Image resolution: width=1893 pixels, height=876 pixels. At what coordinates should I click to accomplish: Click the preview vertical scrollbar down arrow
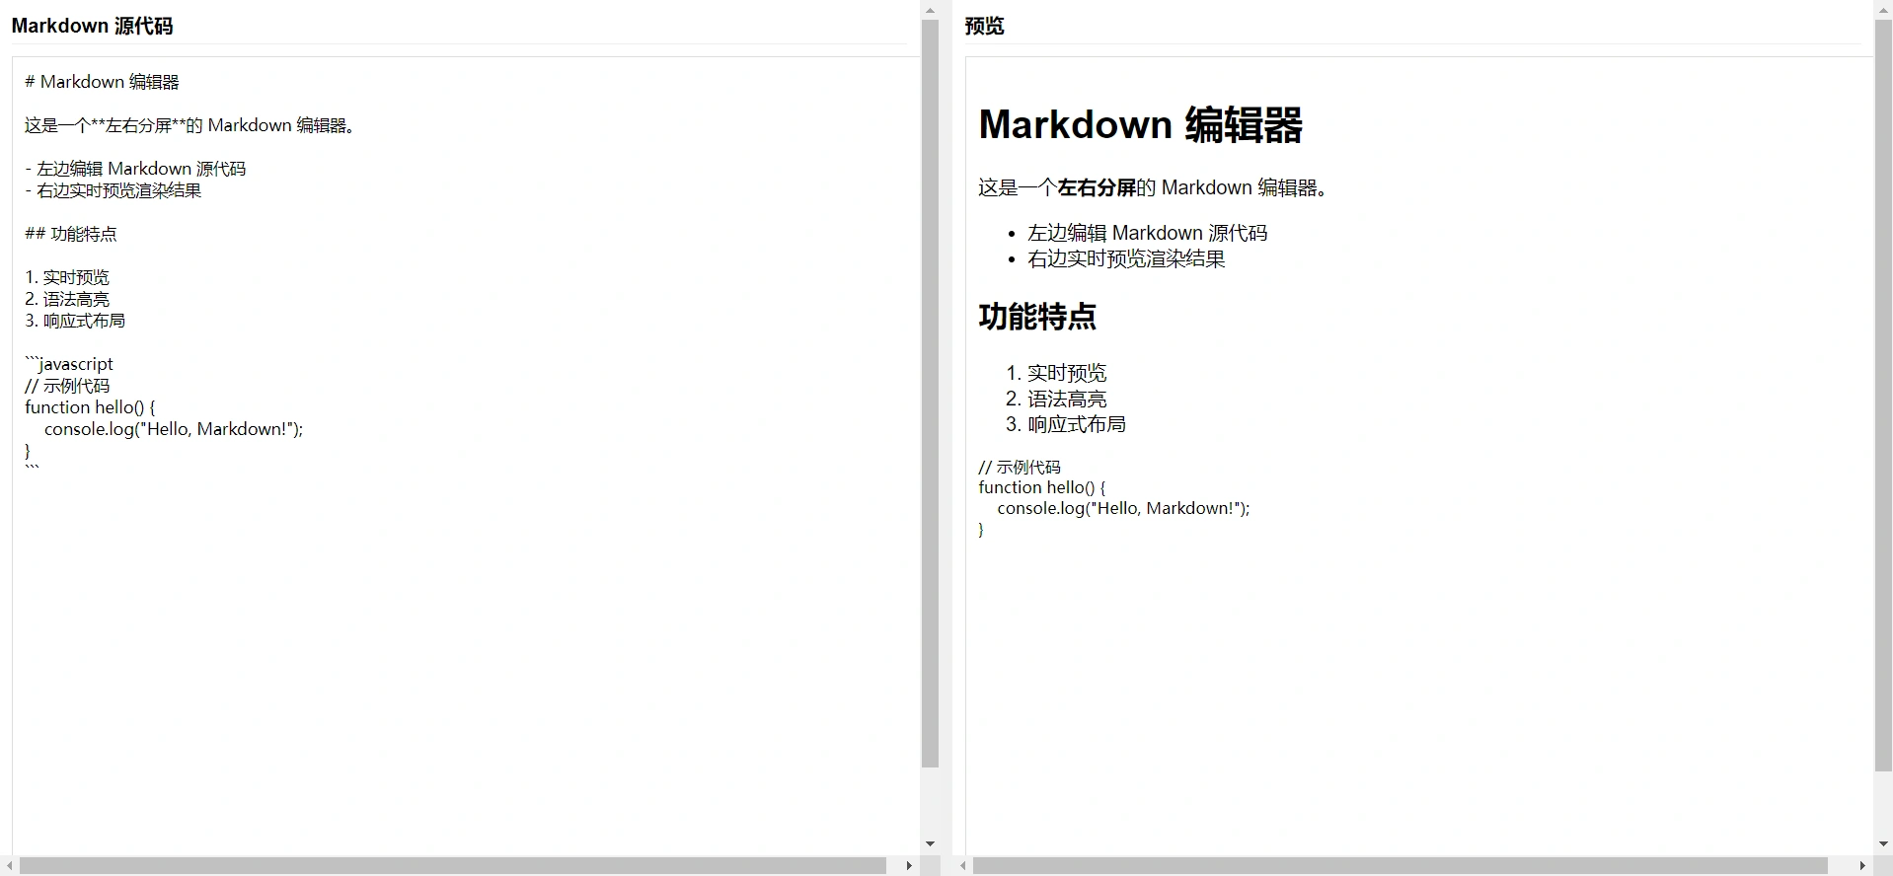(1883, 844)
